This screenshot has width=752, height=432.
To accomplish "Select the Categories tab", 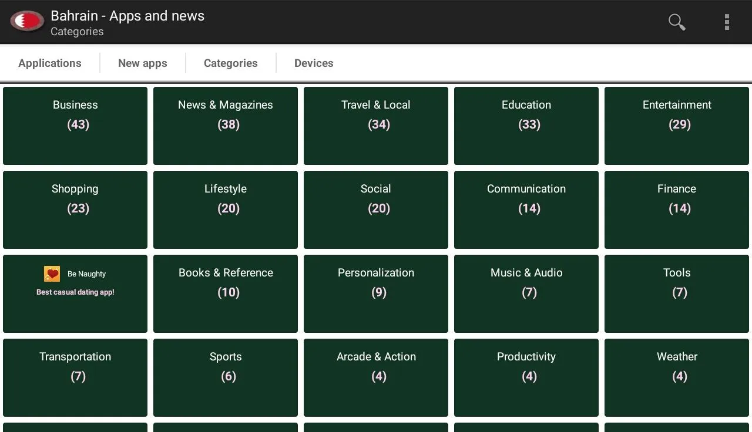I will [x=231, y=63].
